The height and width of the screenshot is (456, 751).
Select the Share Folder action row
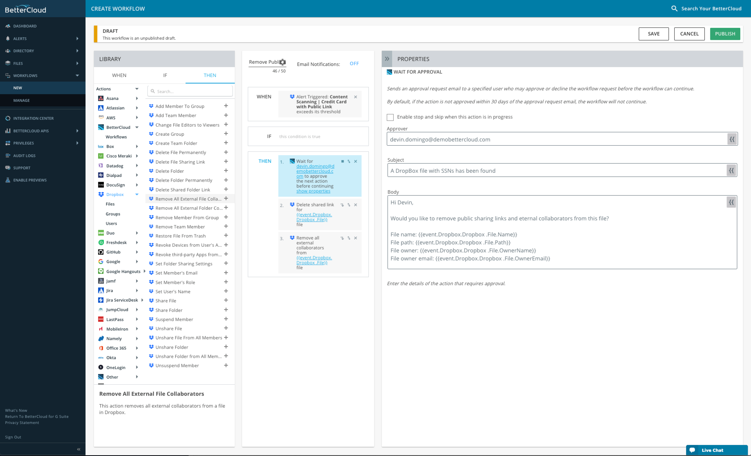(x=189, y=310)
